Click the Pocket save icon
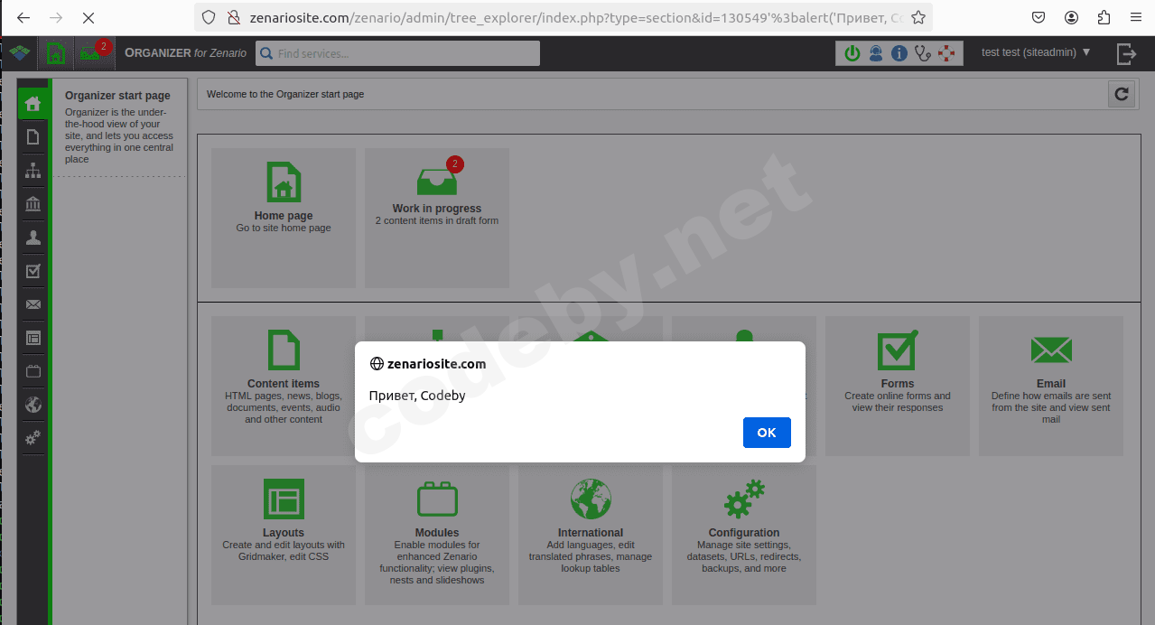 [1039, 17]
